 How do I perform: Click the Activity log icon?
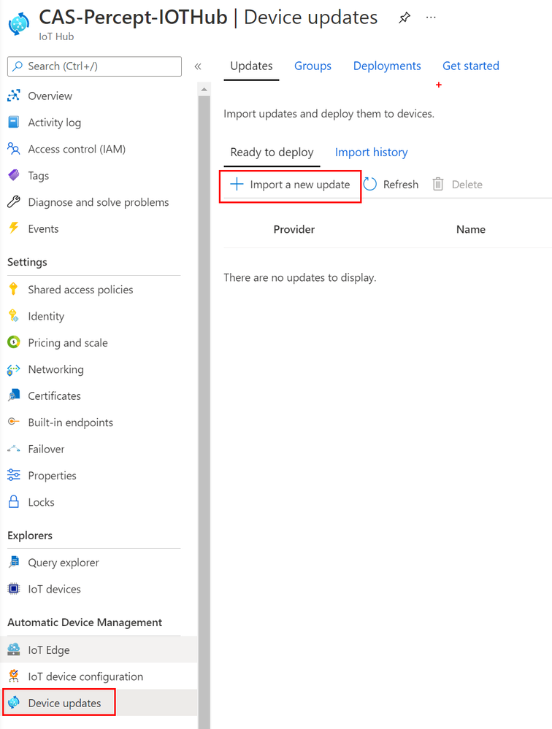coord(14,122)
